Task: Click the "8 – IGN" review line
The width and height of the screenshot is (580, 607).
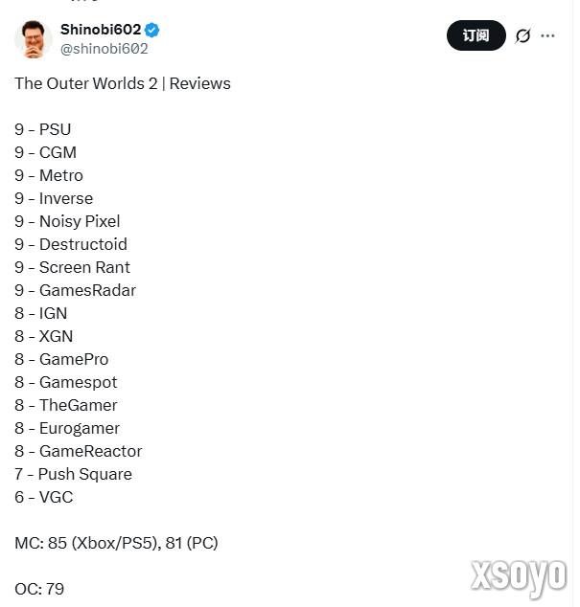Action: pos(41,313)
